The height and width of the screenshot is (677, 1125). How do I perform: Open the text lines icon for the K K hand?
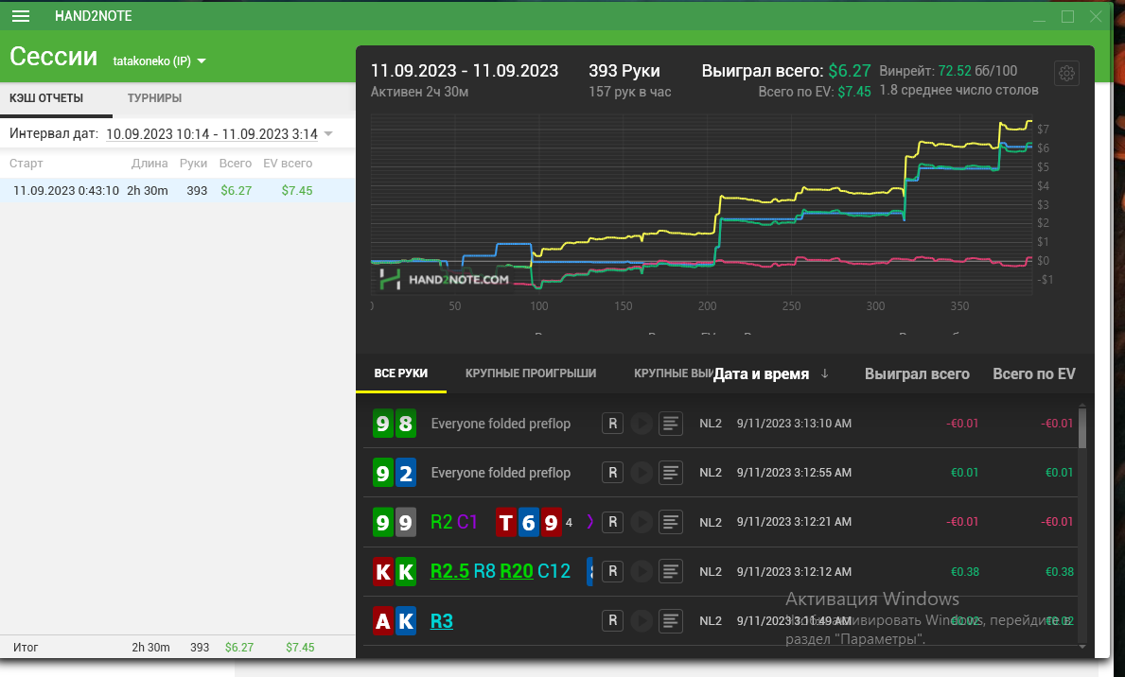[x=671, y=572]
